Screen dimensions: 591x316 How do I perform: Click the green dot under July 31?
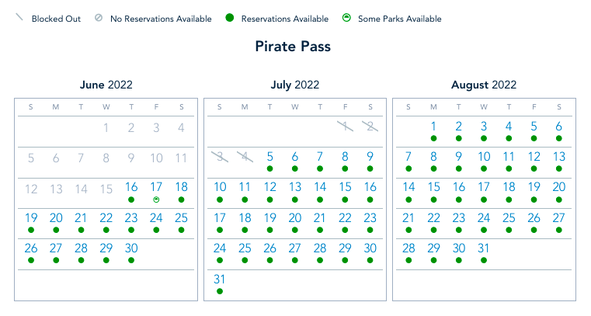pos(220,291)
